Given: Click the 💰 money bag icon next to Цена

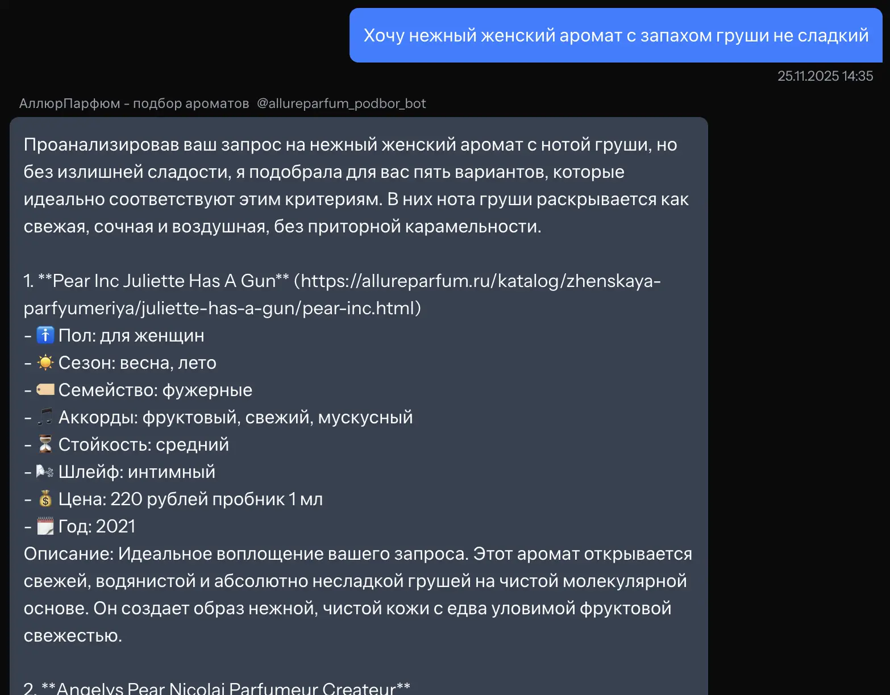Looking at the screenshot, I should [x=45, y=498].
